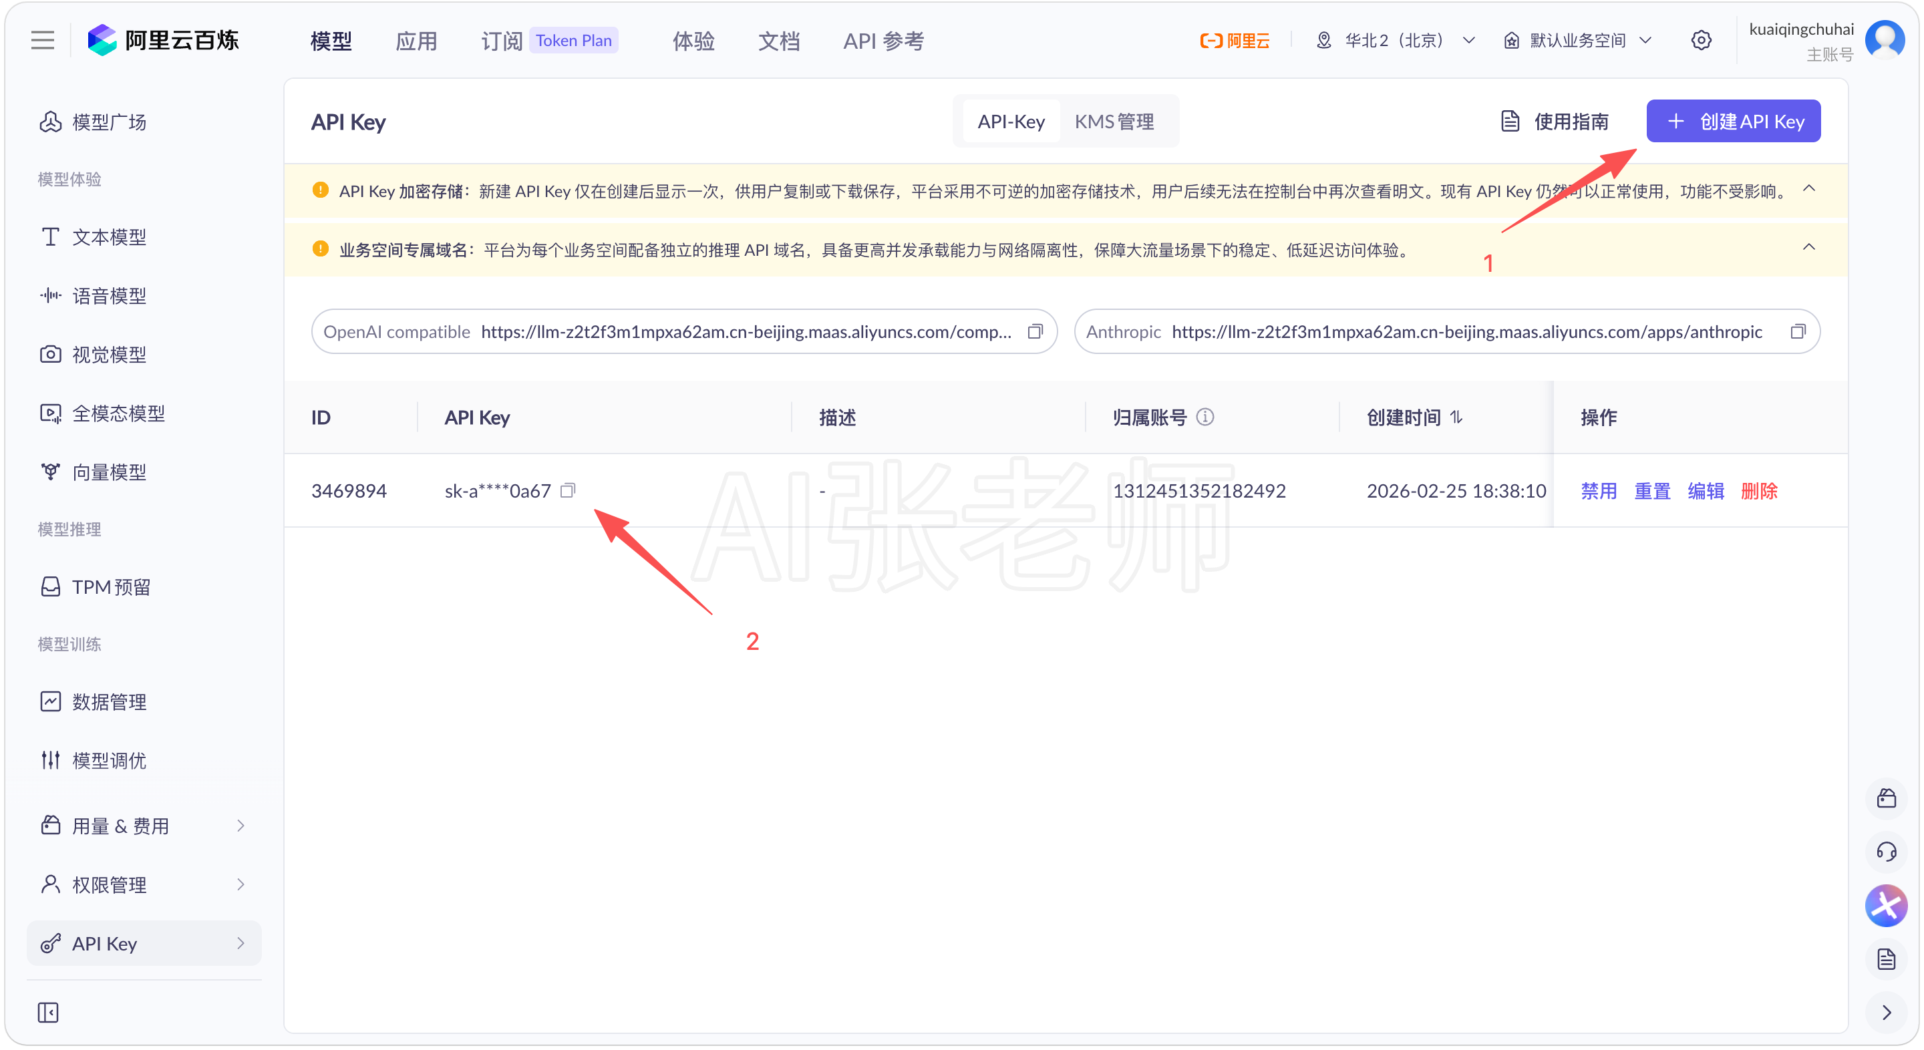Click the OpenAI compatible URL field

tap(683, 331)
